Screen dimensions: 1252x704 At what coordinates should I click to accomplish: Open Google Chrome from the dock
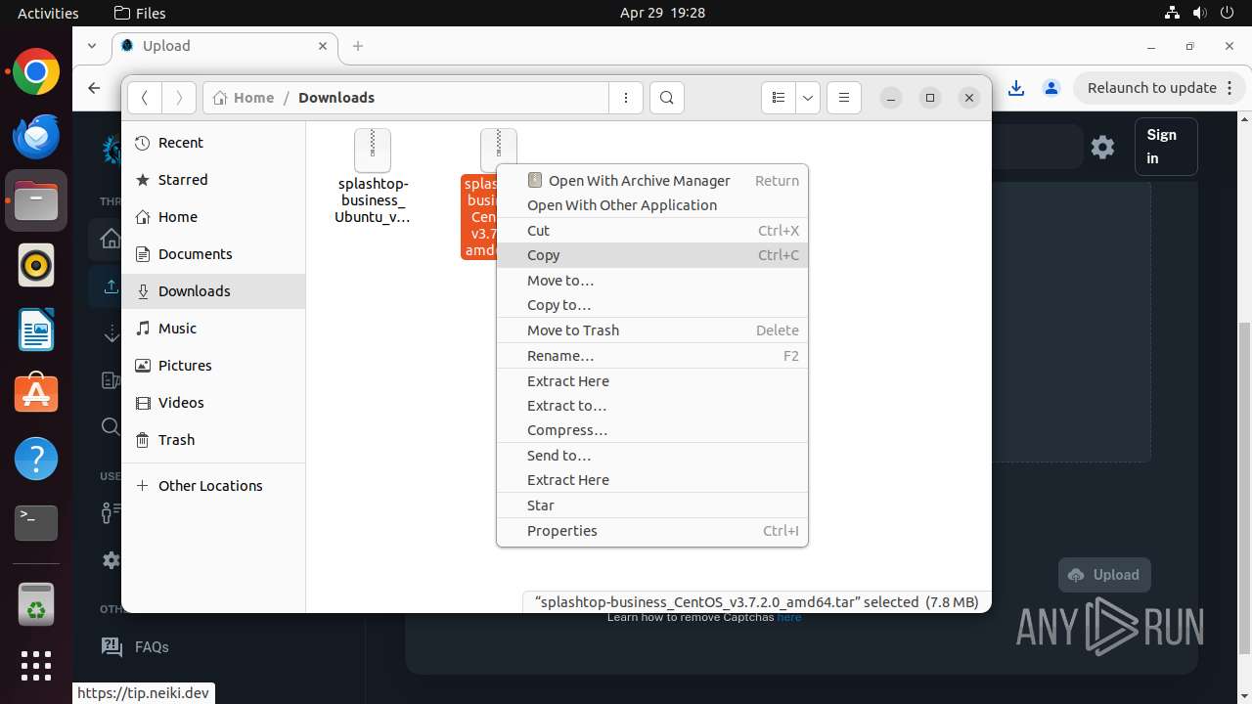coord(36,72)
